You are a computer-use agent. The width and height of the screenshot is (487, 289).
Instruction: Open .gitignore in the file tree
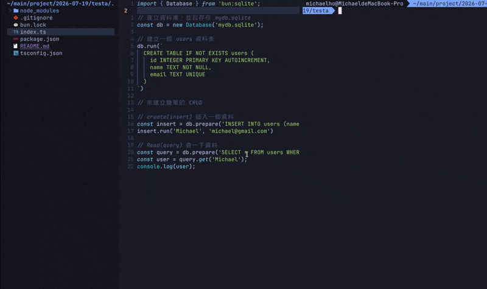click(37, 18)
